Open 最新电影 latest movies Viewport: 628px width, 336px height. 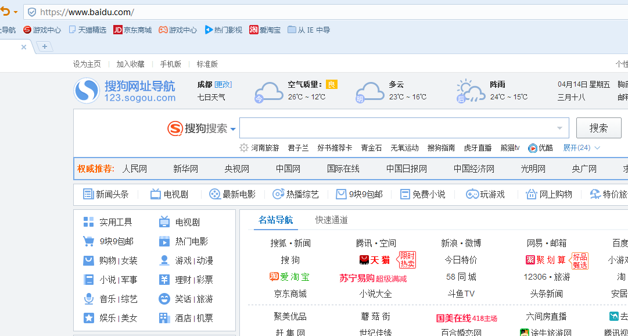[232, 195]
